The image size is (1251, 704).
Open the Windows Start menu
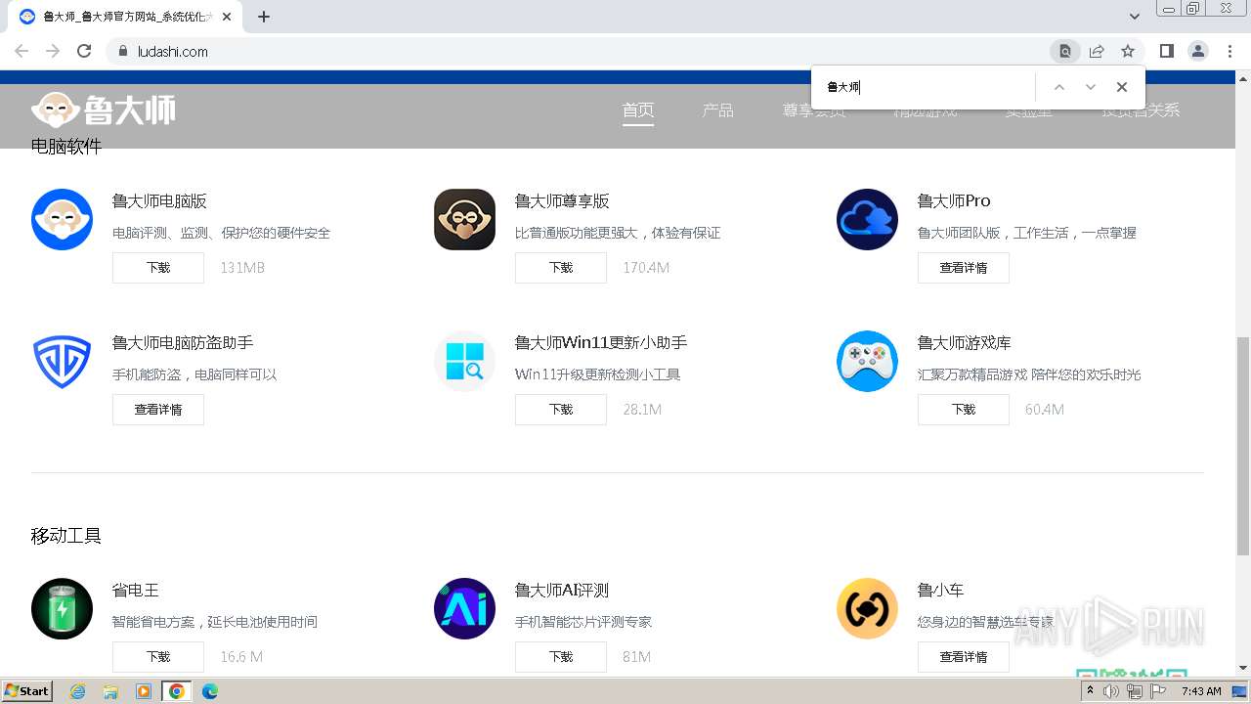click(27, 691)
